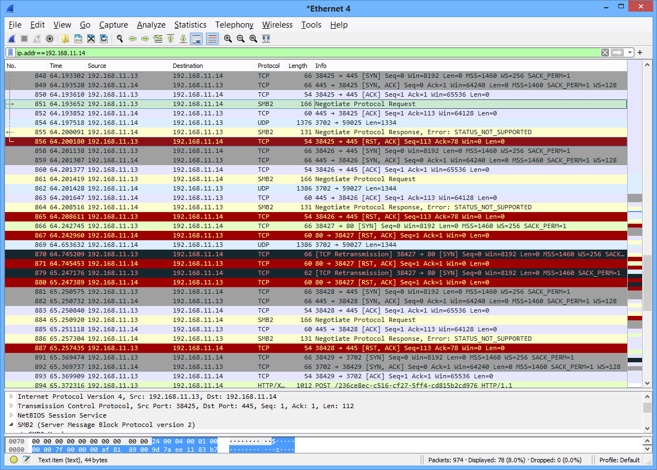657x470 pixels.
Task: Open the Statistics menu
Action: pos(190,25)
